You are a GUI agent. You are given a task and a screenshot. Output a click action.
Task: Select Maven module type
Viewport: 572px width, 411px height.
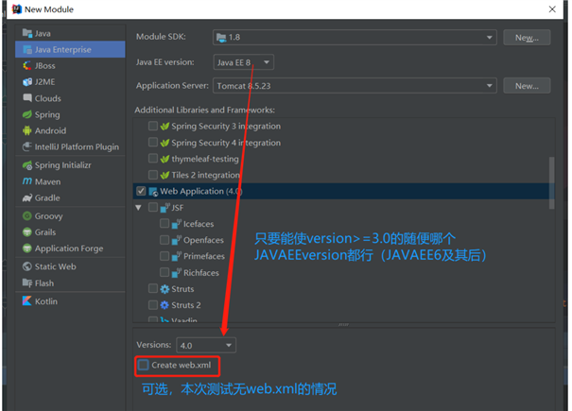coord(70,181)
